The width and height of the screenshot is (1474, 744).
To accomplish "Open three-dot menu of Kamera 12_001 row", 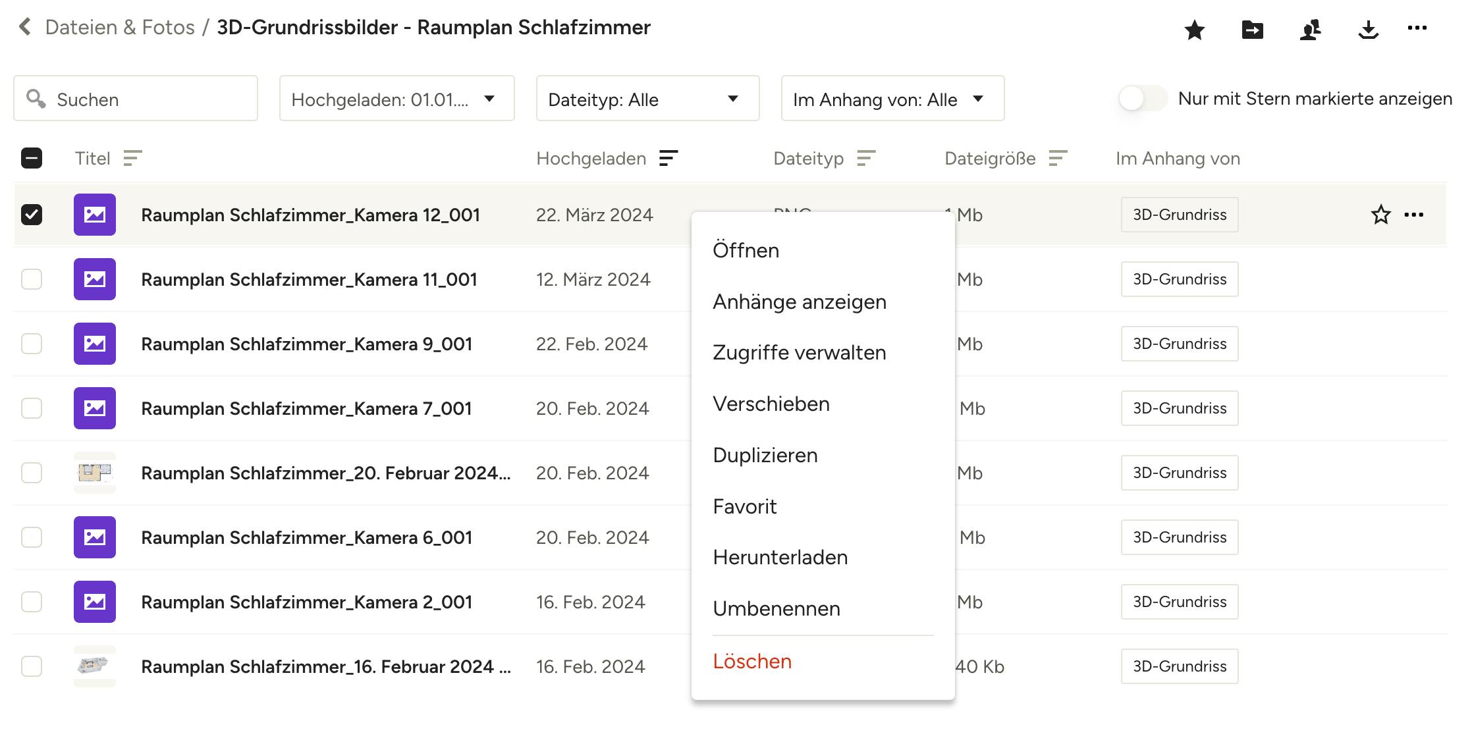I will point(1414,215).
